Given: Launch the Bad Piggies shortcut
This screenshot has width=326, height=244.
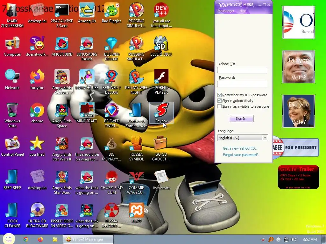Looking at the screenshot, I should 111,13.
